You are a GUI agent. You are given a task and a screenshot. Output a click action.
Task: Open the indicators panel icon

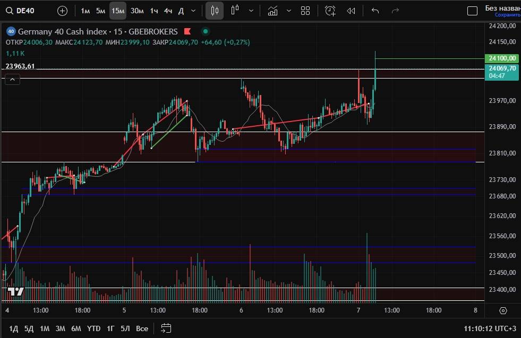pyautogui.click(x=273, y=11)
